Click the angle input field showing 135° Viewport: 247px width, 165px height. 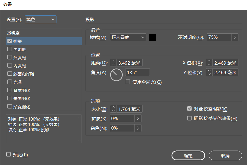click(138, 72)
